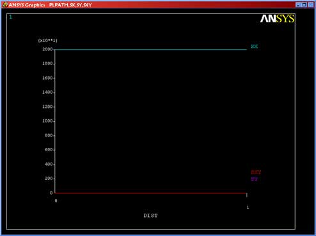This screenshot has height=236, width=316.
Task: Click the SX curve legend label
Action: 254,47
